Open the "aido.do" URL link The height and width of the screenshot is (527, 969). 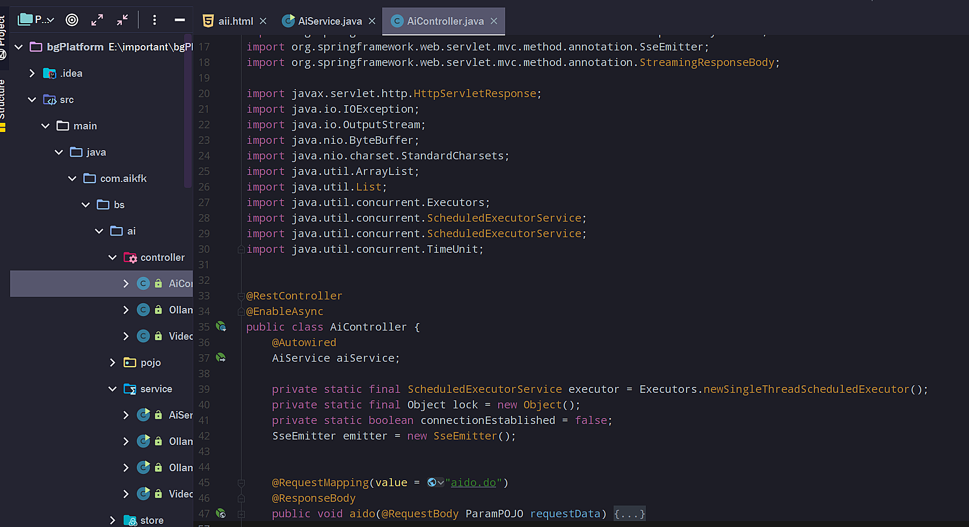473,482
